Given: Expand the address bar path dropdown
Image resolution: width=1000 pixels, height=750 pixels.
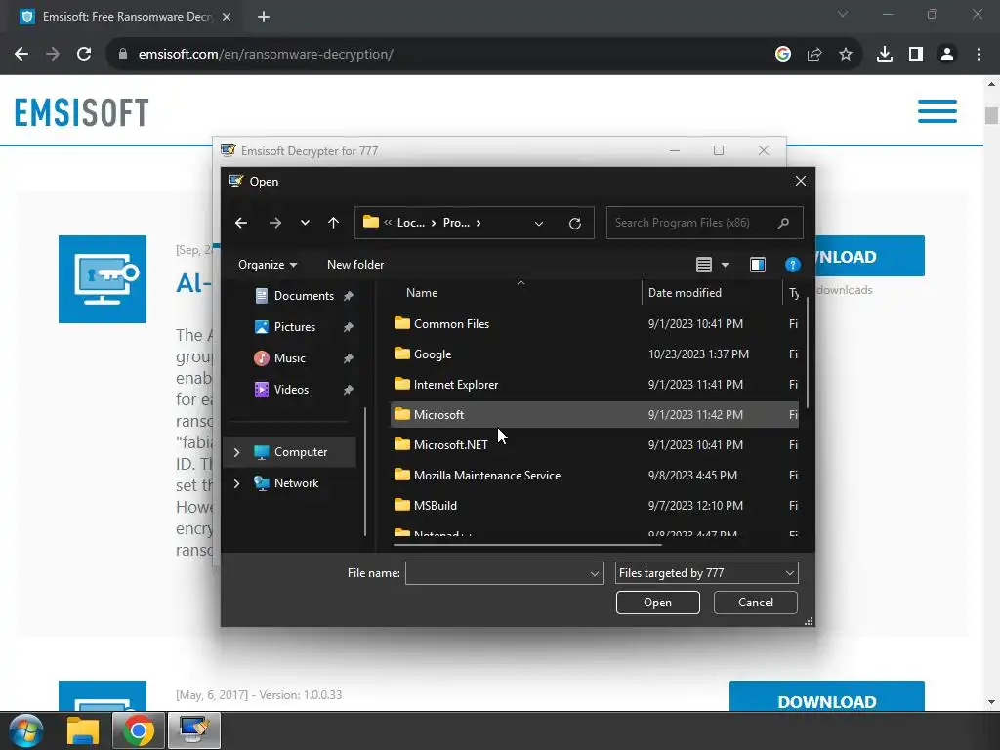Looking at the screenshot, I should click(539, 224).
